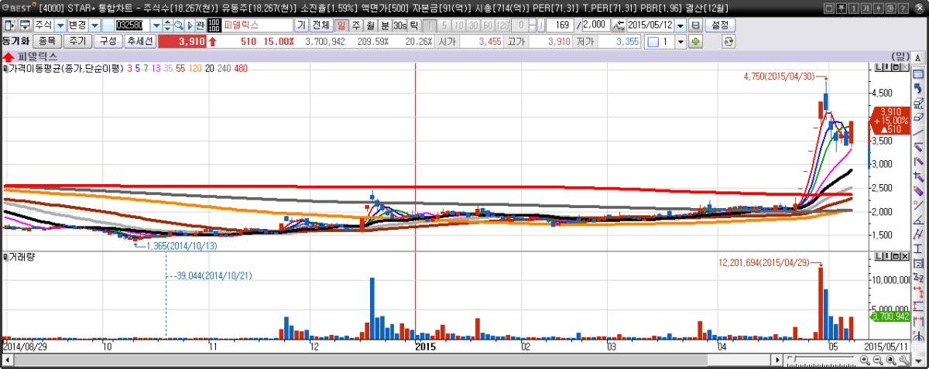Click the refresh sync icon
This screenshot has height=369, width=929.
click(728, 41)
